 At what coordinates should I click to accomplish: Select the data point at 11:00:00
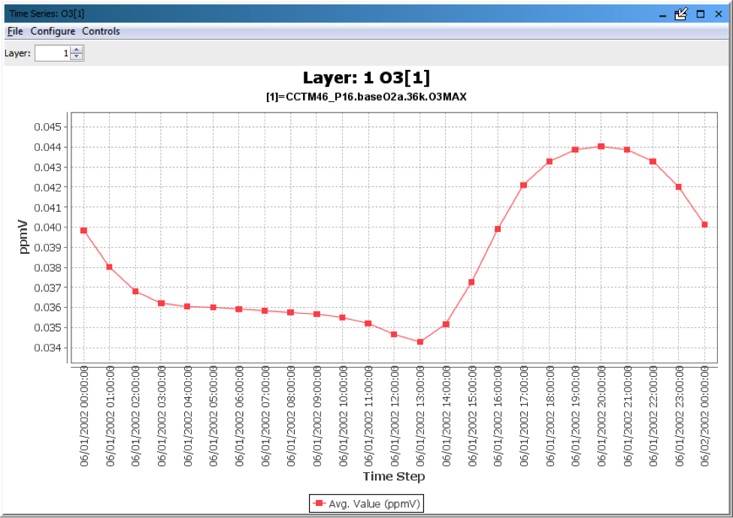(368, 324)
